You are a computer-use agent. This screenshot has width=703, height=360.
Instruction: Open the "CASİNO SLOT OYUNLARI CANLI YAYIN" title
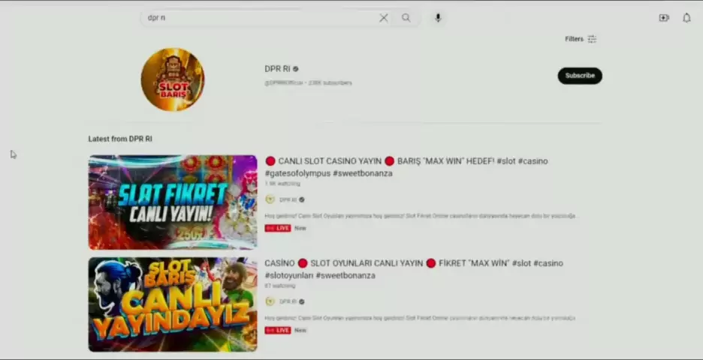(x=413, y=268)
